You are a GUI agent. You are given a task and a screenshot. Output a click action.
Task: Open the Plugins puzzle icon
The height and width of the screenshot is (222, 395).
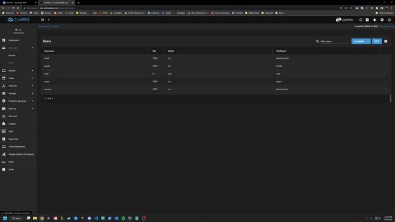[4, 124]
